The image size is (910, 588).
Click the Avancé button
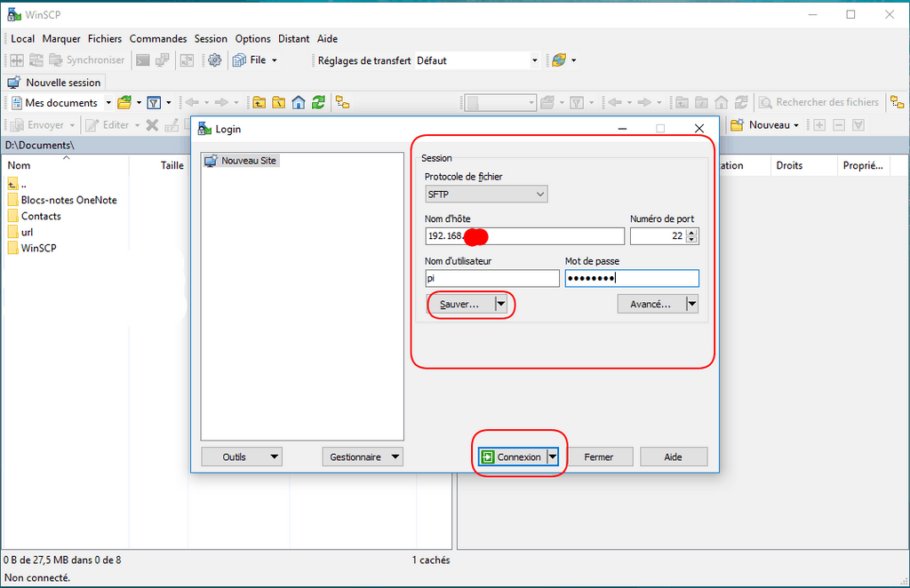pos(651,304)
